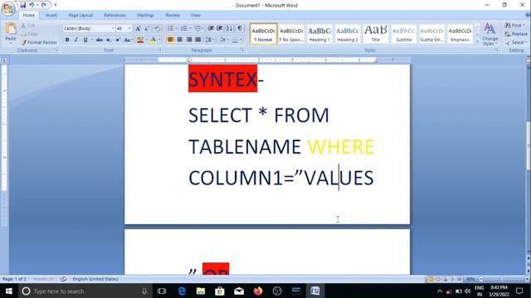Click Save icon in Quick Access Toolbar
Screen dimensions: 531x298
(22, 5)
